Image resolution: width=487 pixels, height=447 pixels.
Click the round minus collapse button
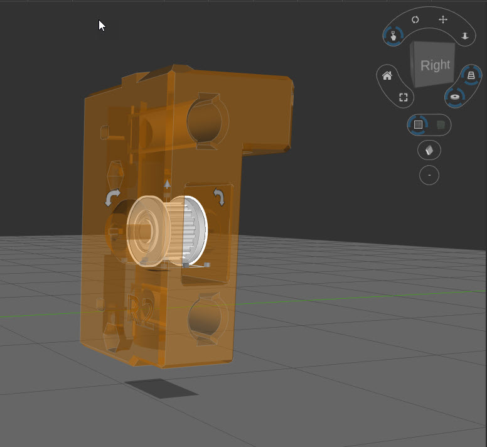(429, 175)
